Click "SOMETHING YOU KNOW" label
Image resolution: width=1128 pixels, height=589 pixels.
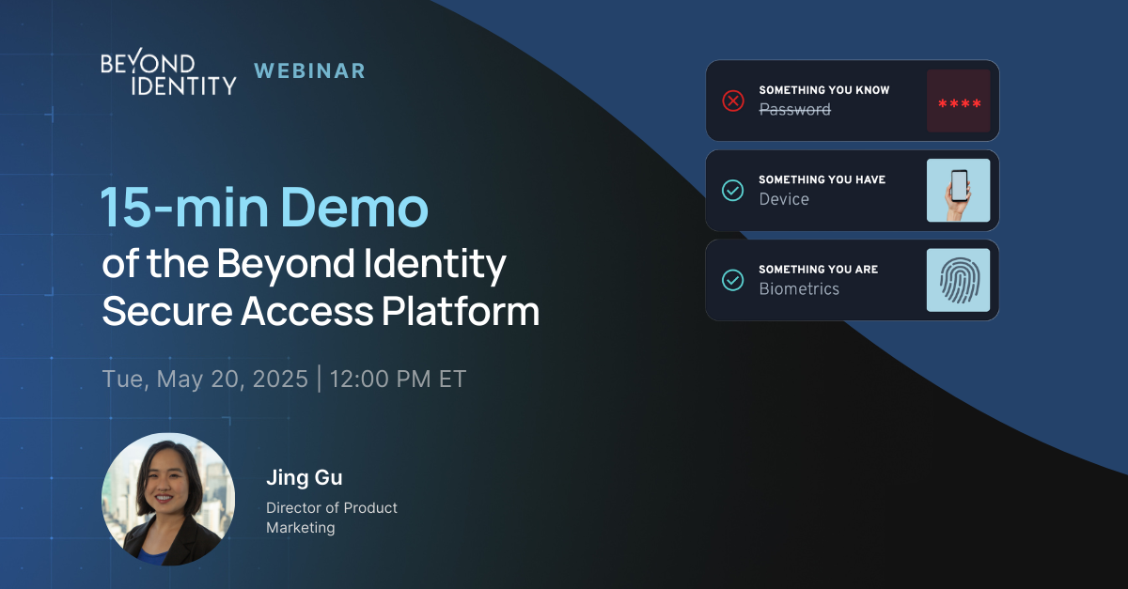click(824, 90)
